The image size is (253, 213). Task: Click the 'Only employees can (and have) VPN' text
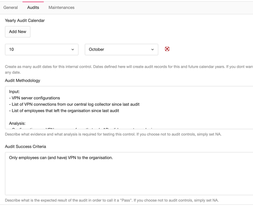[x=61, y=158]
